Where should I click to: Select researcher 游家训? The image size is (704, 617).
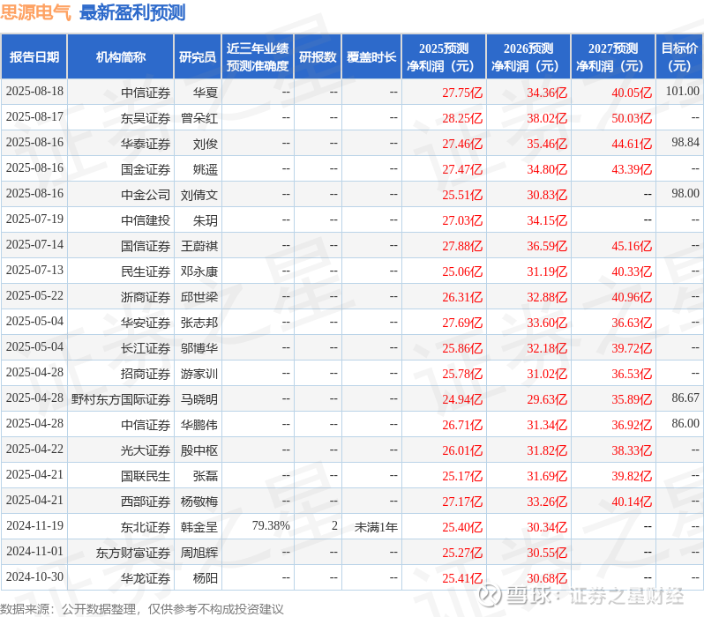[x=198, y=374]
